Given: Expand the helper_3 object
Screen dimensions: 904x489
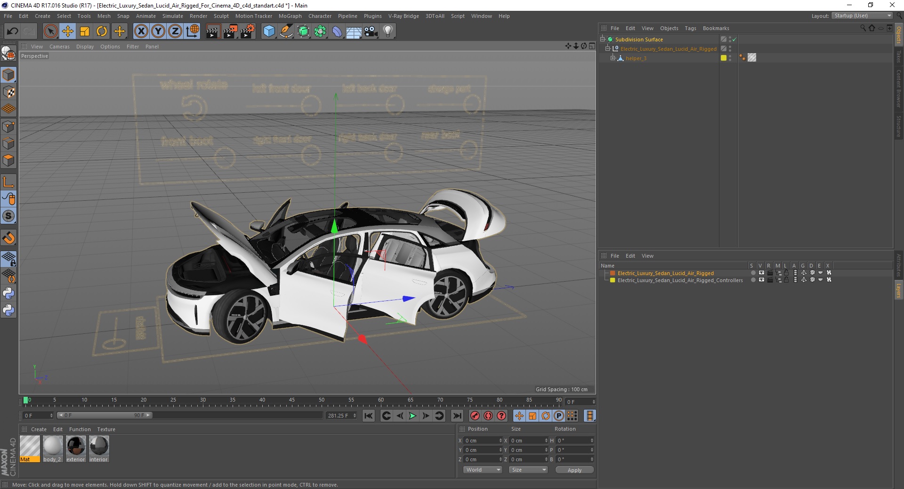Looking at the screenshot, I should pos(613,58).
